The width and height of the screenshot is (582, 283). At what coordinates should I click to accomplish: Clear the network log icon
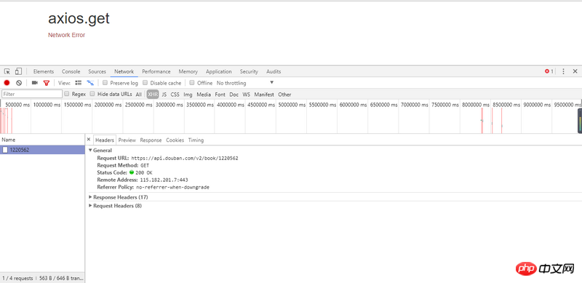19,83
